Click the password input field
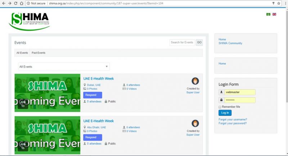Image resolution: width=288 pixels, height=156 pixels. (240, 100)
